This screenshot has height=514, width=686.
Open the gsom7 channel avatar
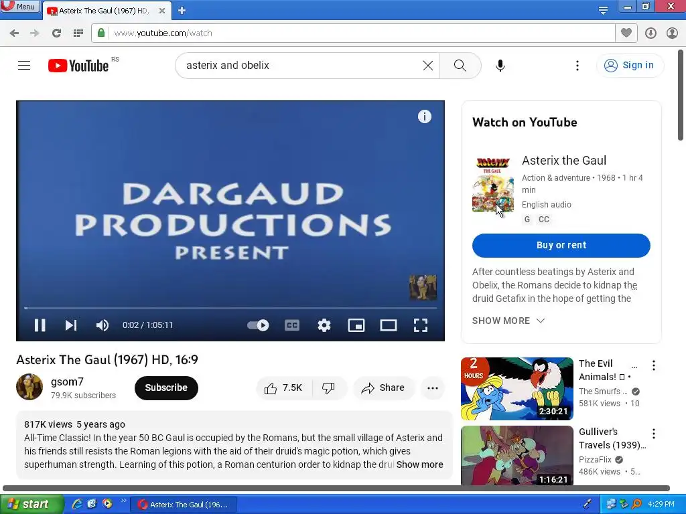pos(29,387)
